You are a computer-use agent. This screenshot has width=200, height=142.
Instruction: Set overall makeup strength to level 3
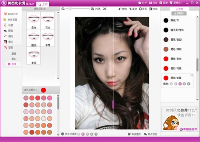point(87,134)
